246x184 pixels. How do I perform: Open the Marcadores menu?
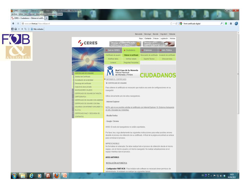40,14
